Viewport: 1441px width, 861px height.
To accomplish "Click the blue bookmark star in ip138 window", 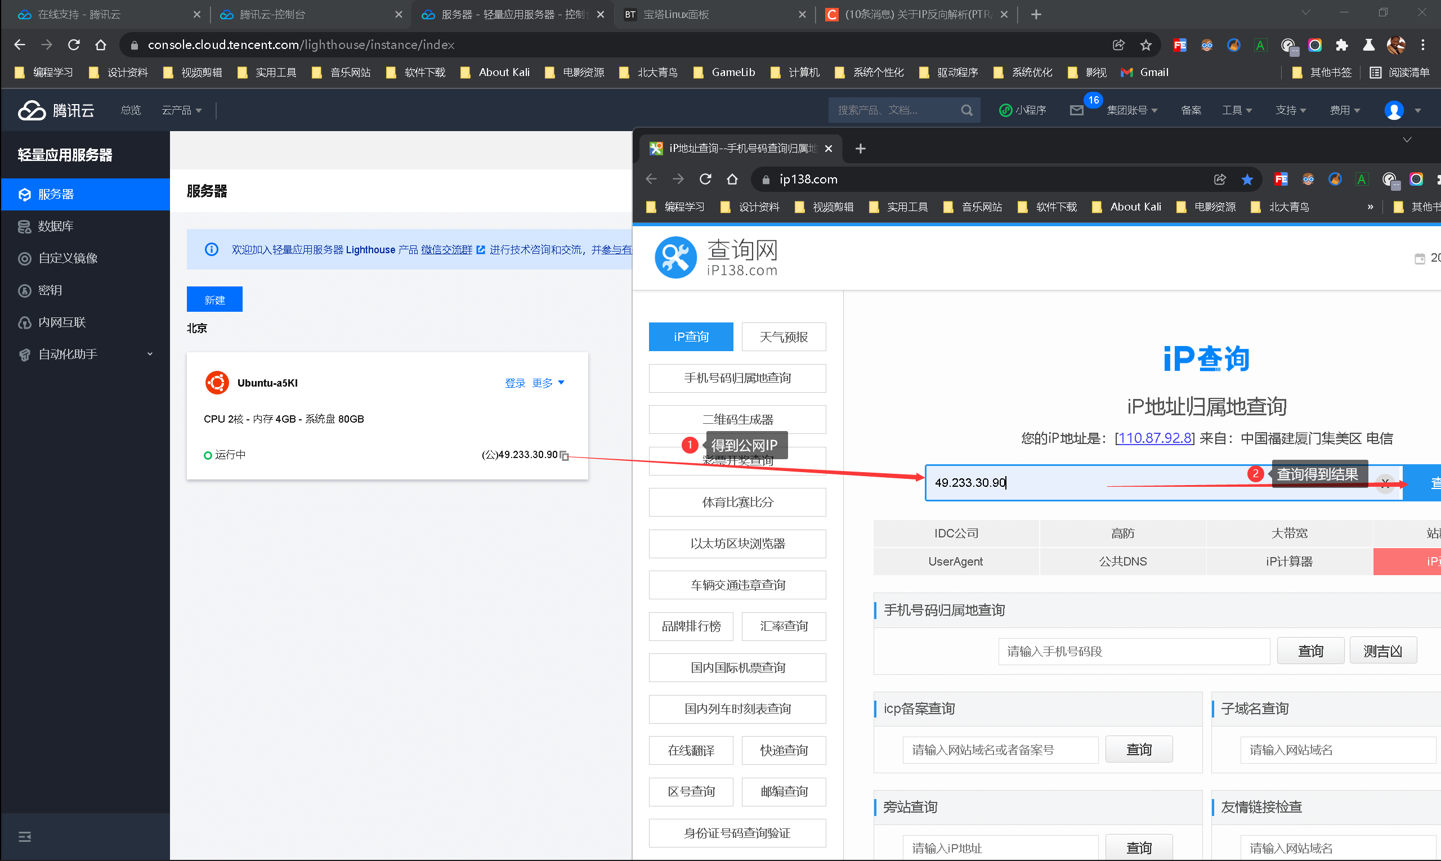I will pyautogui.click(x=1247, y=180).
